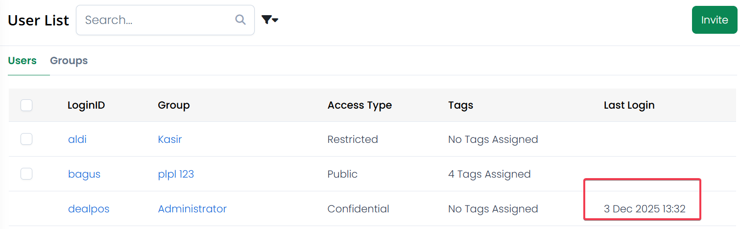Viewport: 740px width, 229px height.
Task: Click the Administrator group link
Action: click(192, 209)
